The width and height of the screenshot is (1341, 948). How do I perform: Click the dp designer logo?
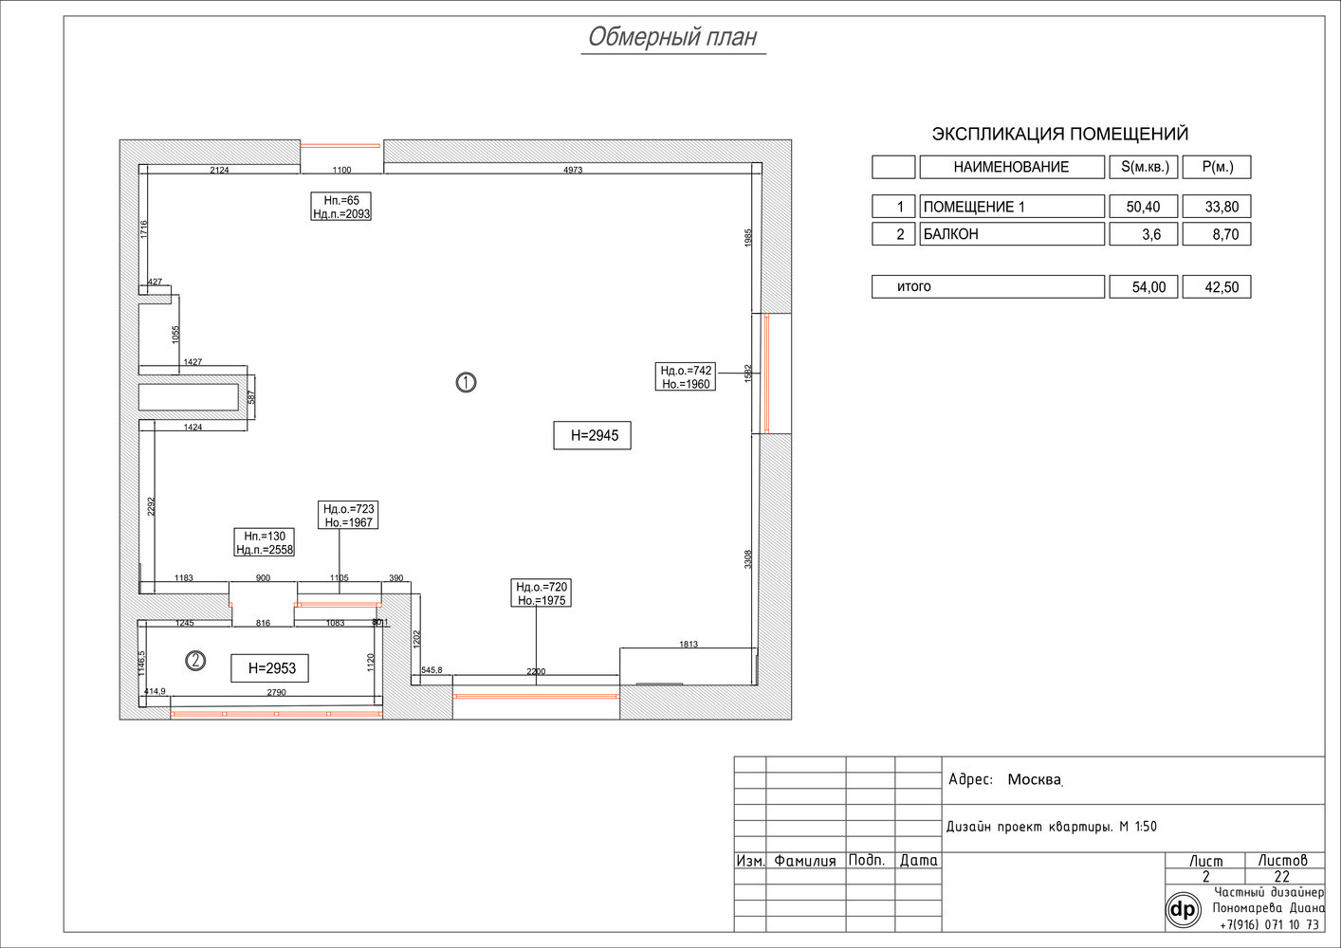pos(1184,911)
